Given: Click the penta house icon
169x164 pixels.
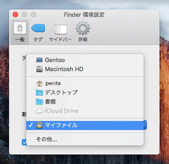Looking at the screenshot, I should pyautogui.click(x=39, y=83).
